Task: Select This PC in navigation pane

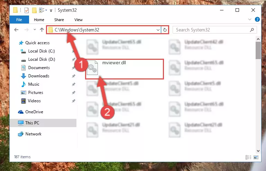Action: tap(43, 123)
